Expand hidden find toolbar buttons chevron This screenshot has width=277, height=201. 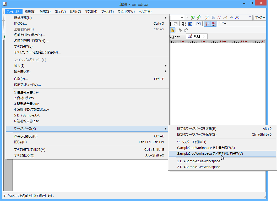coord(187,17)
